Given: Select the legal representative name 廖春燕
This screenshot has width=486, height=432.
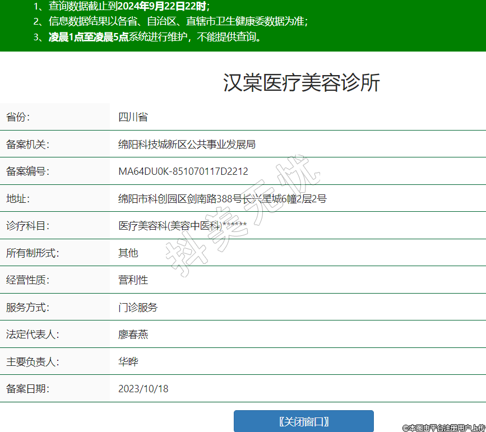Looking at the screenshot, I should click(133, 335).
